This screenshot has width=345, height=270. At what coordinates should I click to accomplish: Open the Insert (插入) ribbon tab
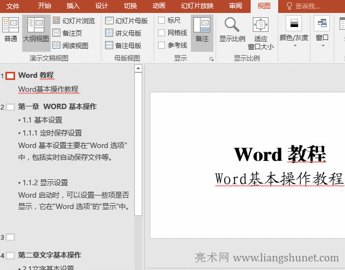coord(73,6)
